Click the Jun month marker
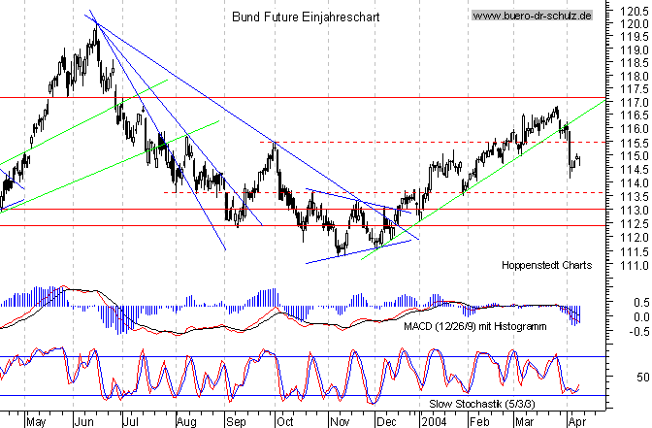The image size is (652, 428). click(x=83, y=421)
